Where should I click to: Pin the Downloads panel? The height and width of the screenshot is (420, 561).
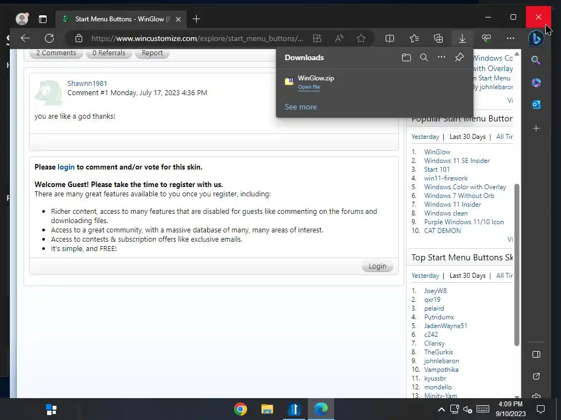pos(460,57)
